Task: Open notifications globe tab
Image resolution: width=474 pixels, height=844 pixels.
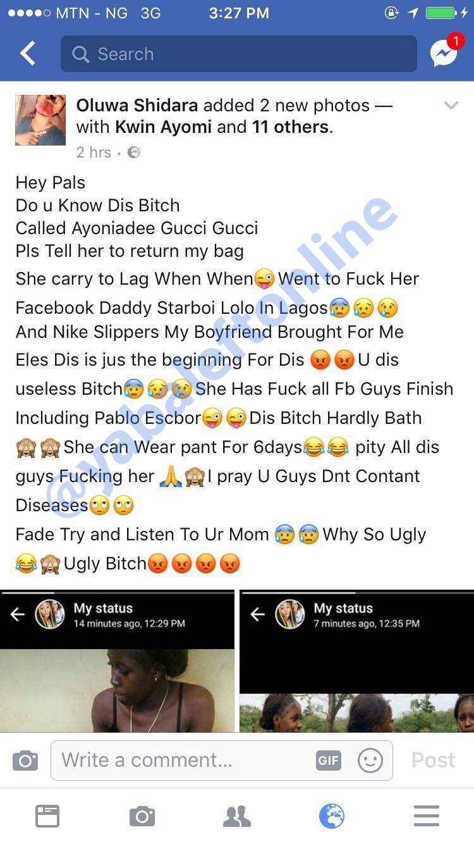Action: pos(332,816)
